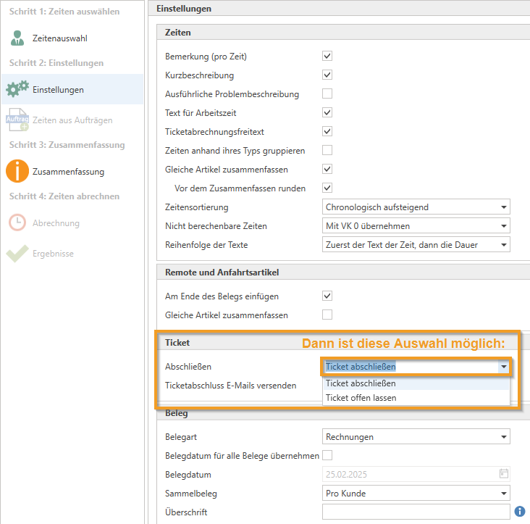Open the Belegdatum calendar picker icon
This screenshot has width=530, height=524.
click(x=503, y=474)
